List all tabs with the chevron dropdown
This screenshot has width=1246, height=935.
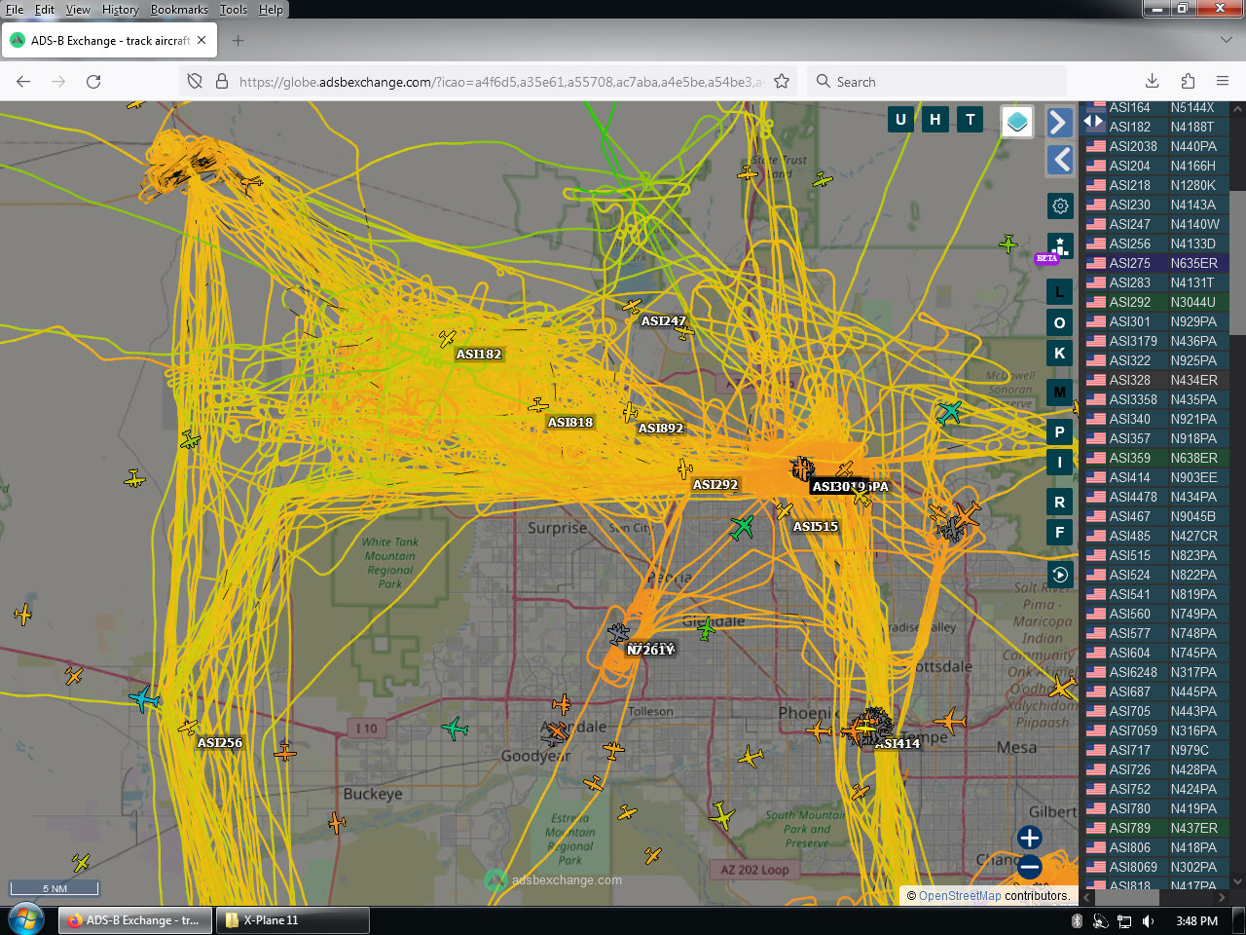click(x=1227, y=41)
